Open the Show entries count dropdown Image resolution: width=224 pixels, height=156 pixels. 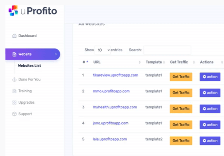pyautogui.click(x=102, y=50)
